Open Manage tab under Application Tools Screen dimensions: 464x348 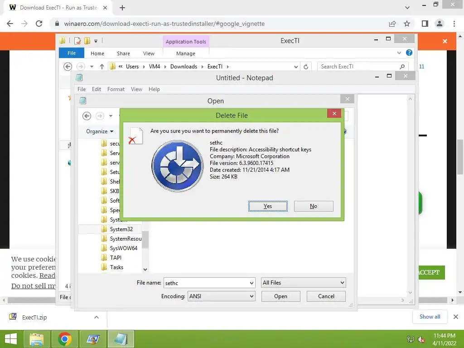[186, 53]
